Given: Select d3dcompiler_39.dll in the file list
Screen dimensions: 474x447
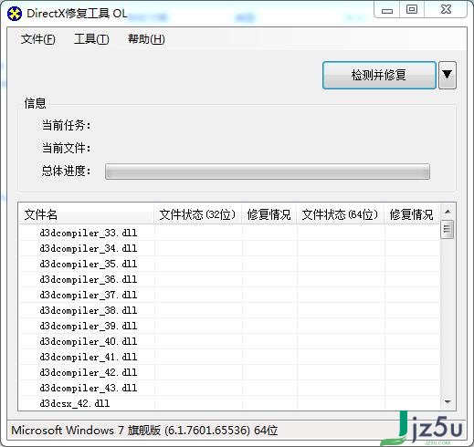Looking at the screenshot, I should coord(89,326).
